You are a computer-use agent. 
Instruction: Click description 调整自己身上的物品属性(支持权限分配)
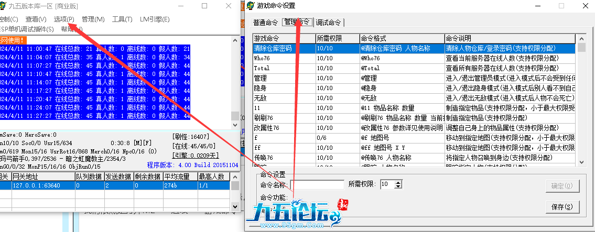tap(510, 128)
